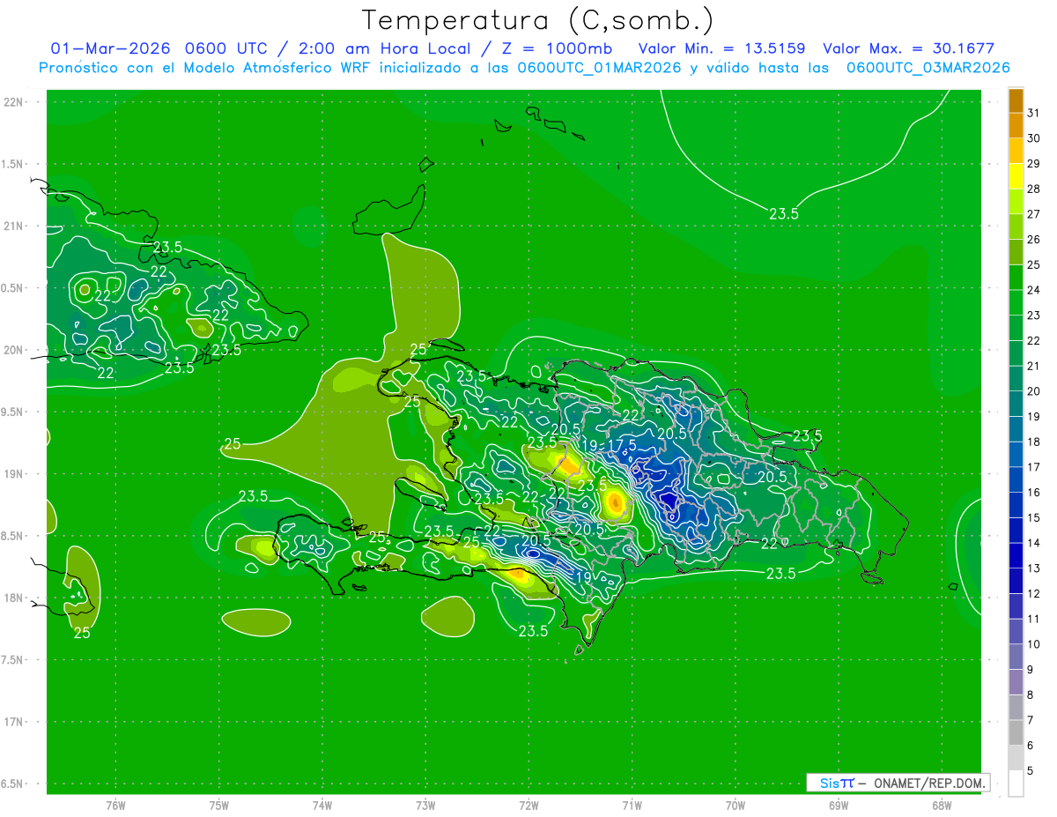1057x817 pixels.
Task: Click the "72W" longitude label
Action: 528,806
